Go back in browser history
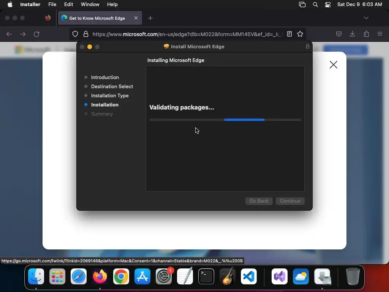 (x=9, y=34)
